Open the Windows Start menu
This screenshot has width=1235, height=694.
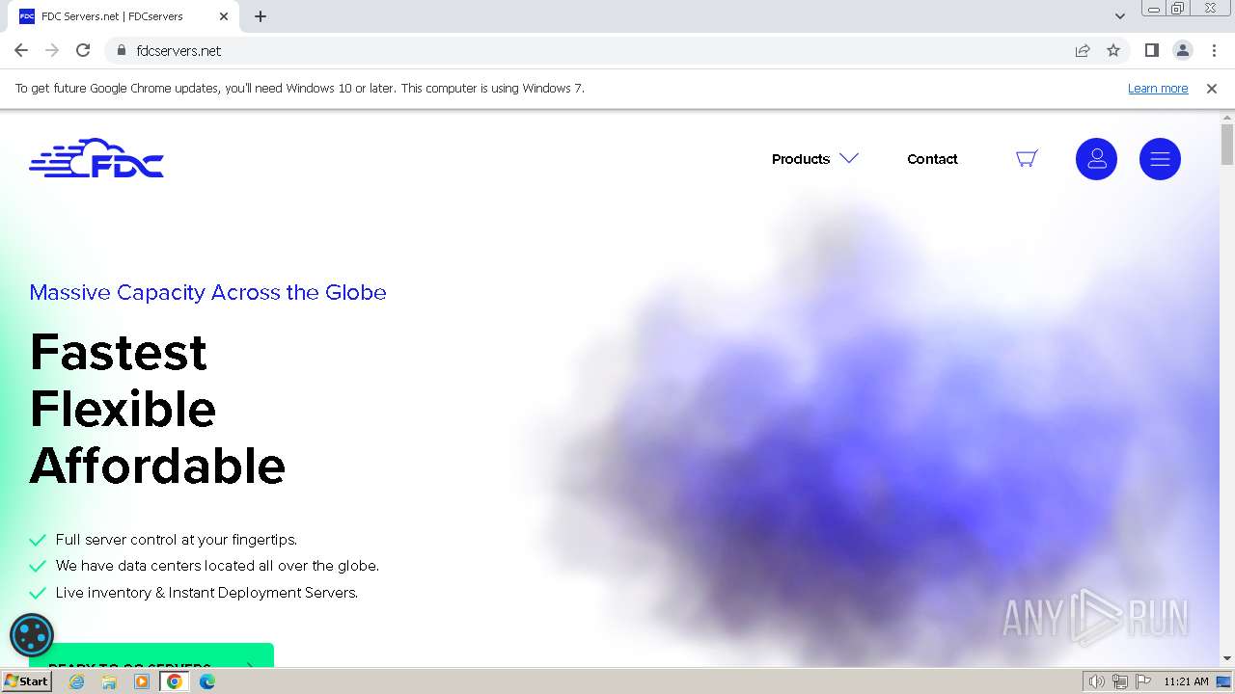tap(26, 681)
